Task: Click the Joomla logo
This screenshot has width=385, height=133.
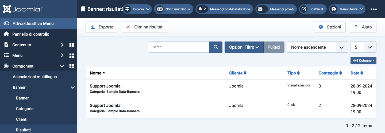Action: pos(23,9)
